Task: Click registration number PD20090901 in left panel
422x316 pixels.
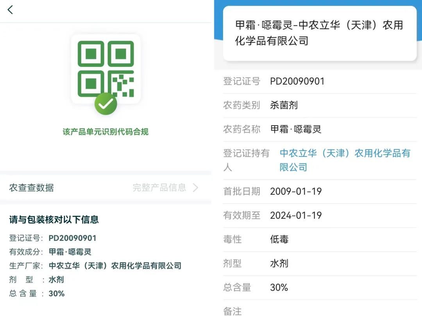Action: (x=72, y=238)
